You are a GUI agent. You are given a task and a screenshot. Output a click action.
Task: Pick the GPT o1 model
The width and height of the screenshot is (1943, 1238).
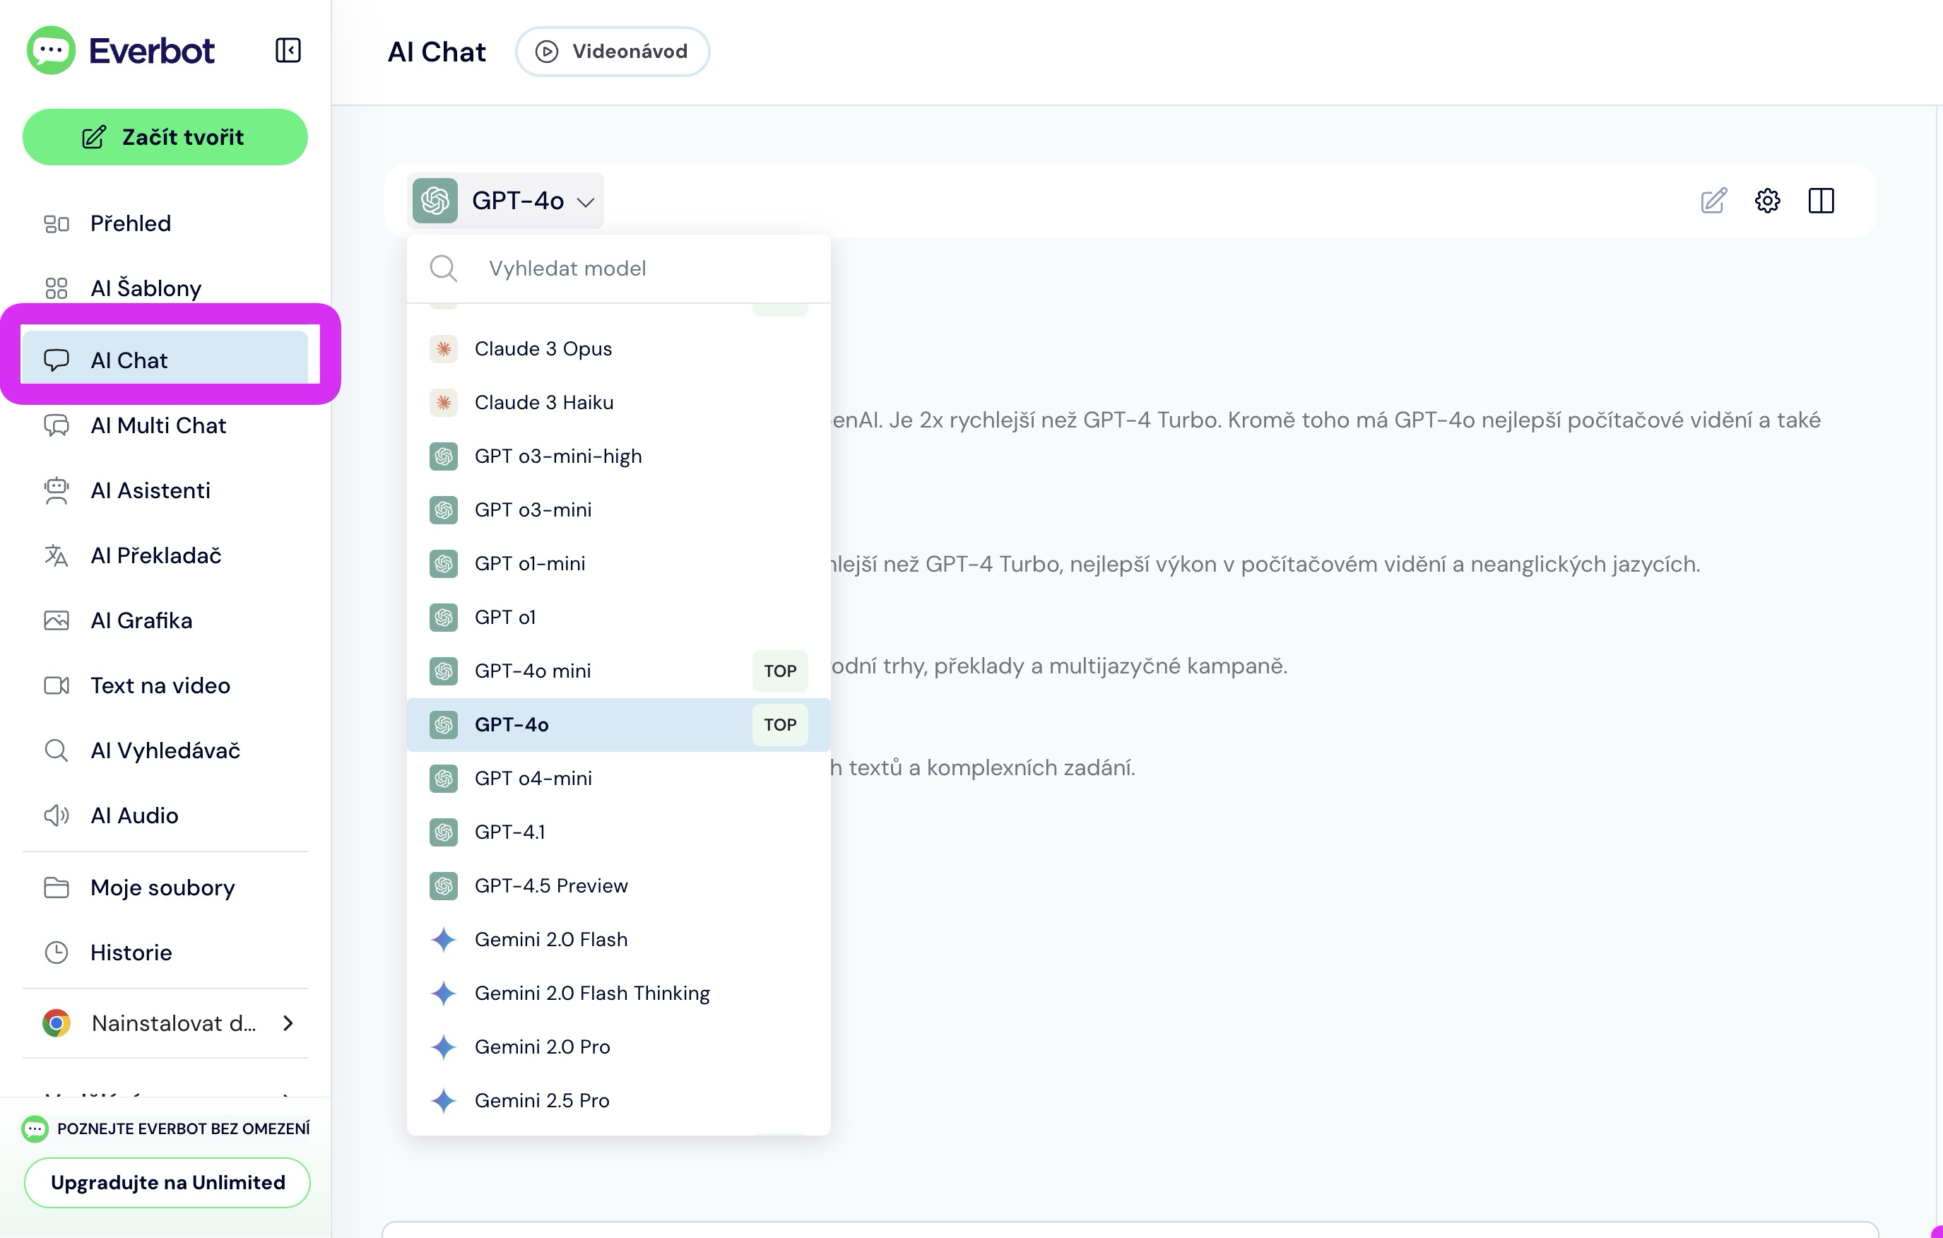tap(618, 617)
